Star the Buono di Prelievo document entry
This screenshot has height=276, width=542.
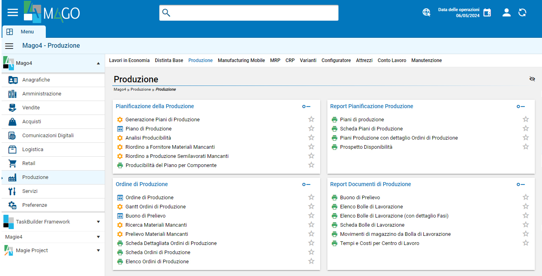point(311,216)
